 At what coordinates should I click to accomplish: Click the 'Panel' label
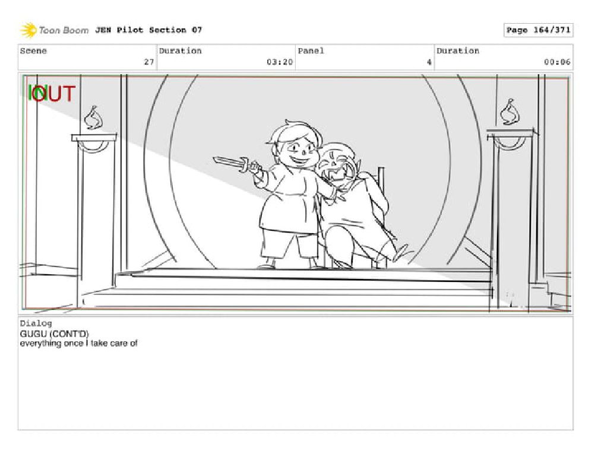pyautogui.click(x=311, y=50)
